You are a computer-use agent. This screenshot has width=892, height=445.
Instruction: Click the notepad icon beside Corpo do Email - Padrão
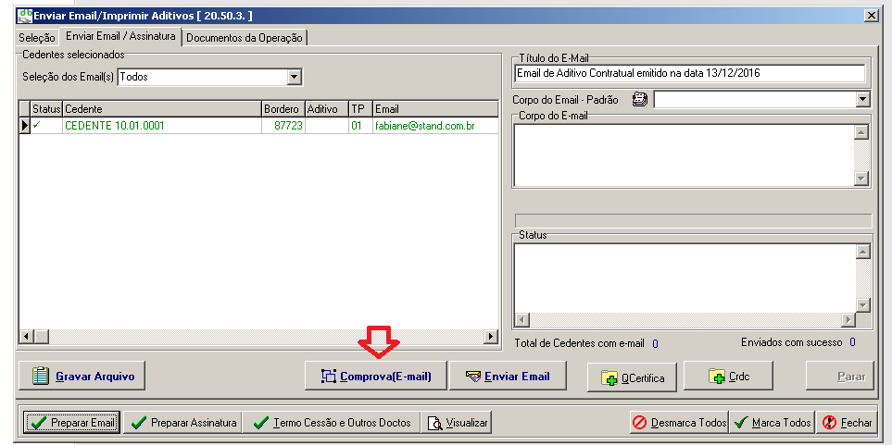pos(640,100)
